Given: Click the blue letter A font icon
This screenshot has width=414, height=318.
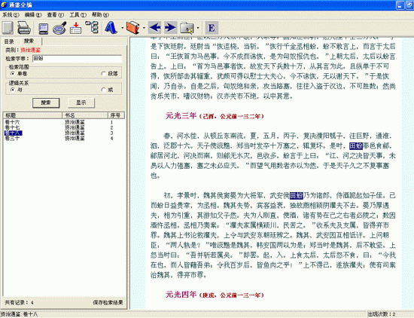Looking at the screenshot, I should point(111,27).
